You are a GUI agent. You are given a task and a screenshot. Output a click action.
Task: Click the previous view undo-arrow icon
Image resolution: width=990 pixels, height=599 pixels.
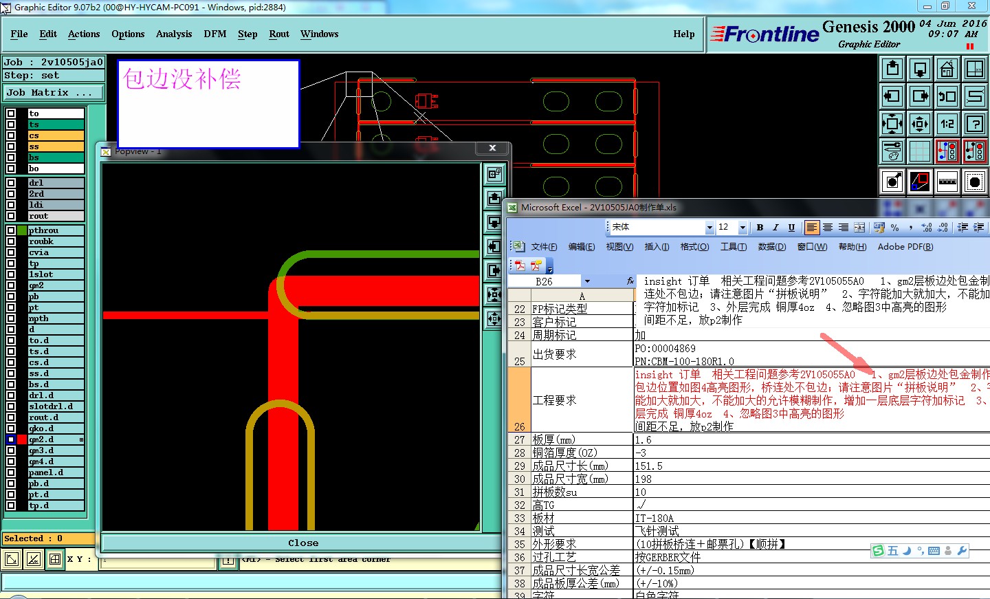coord(947,96)
